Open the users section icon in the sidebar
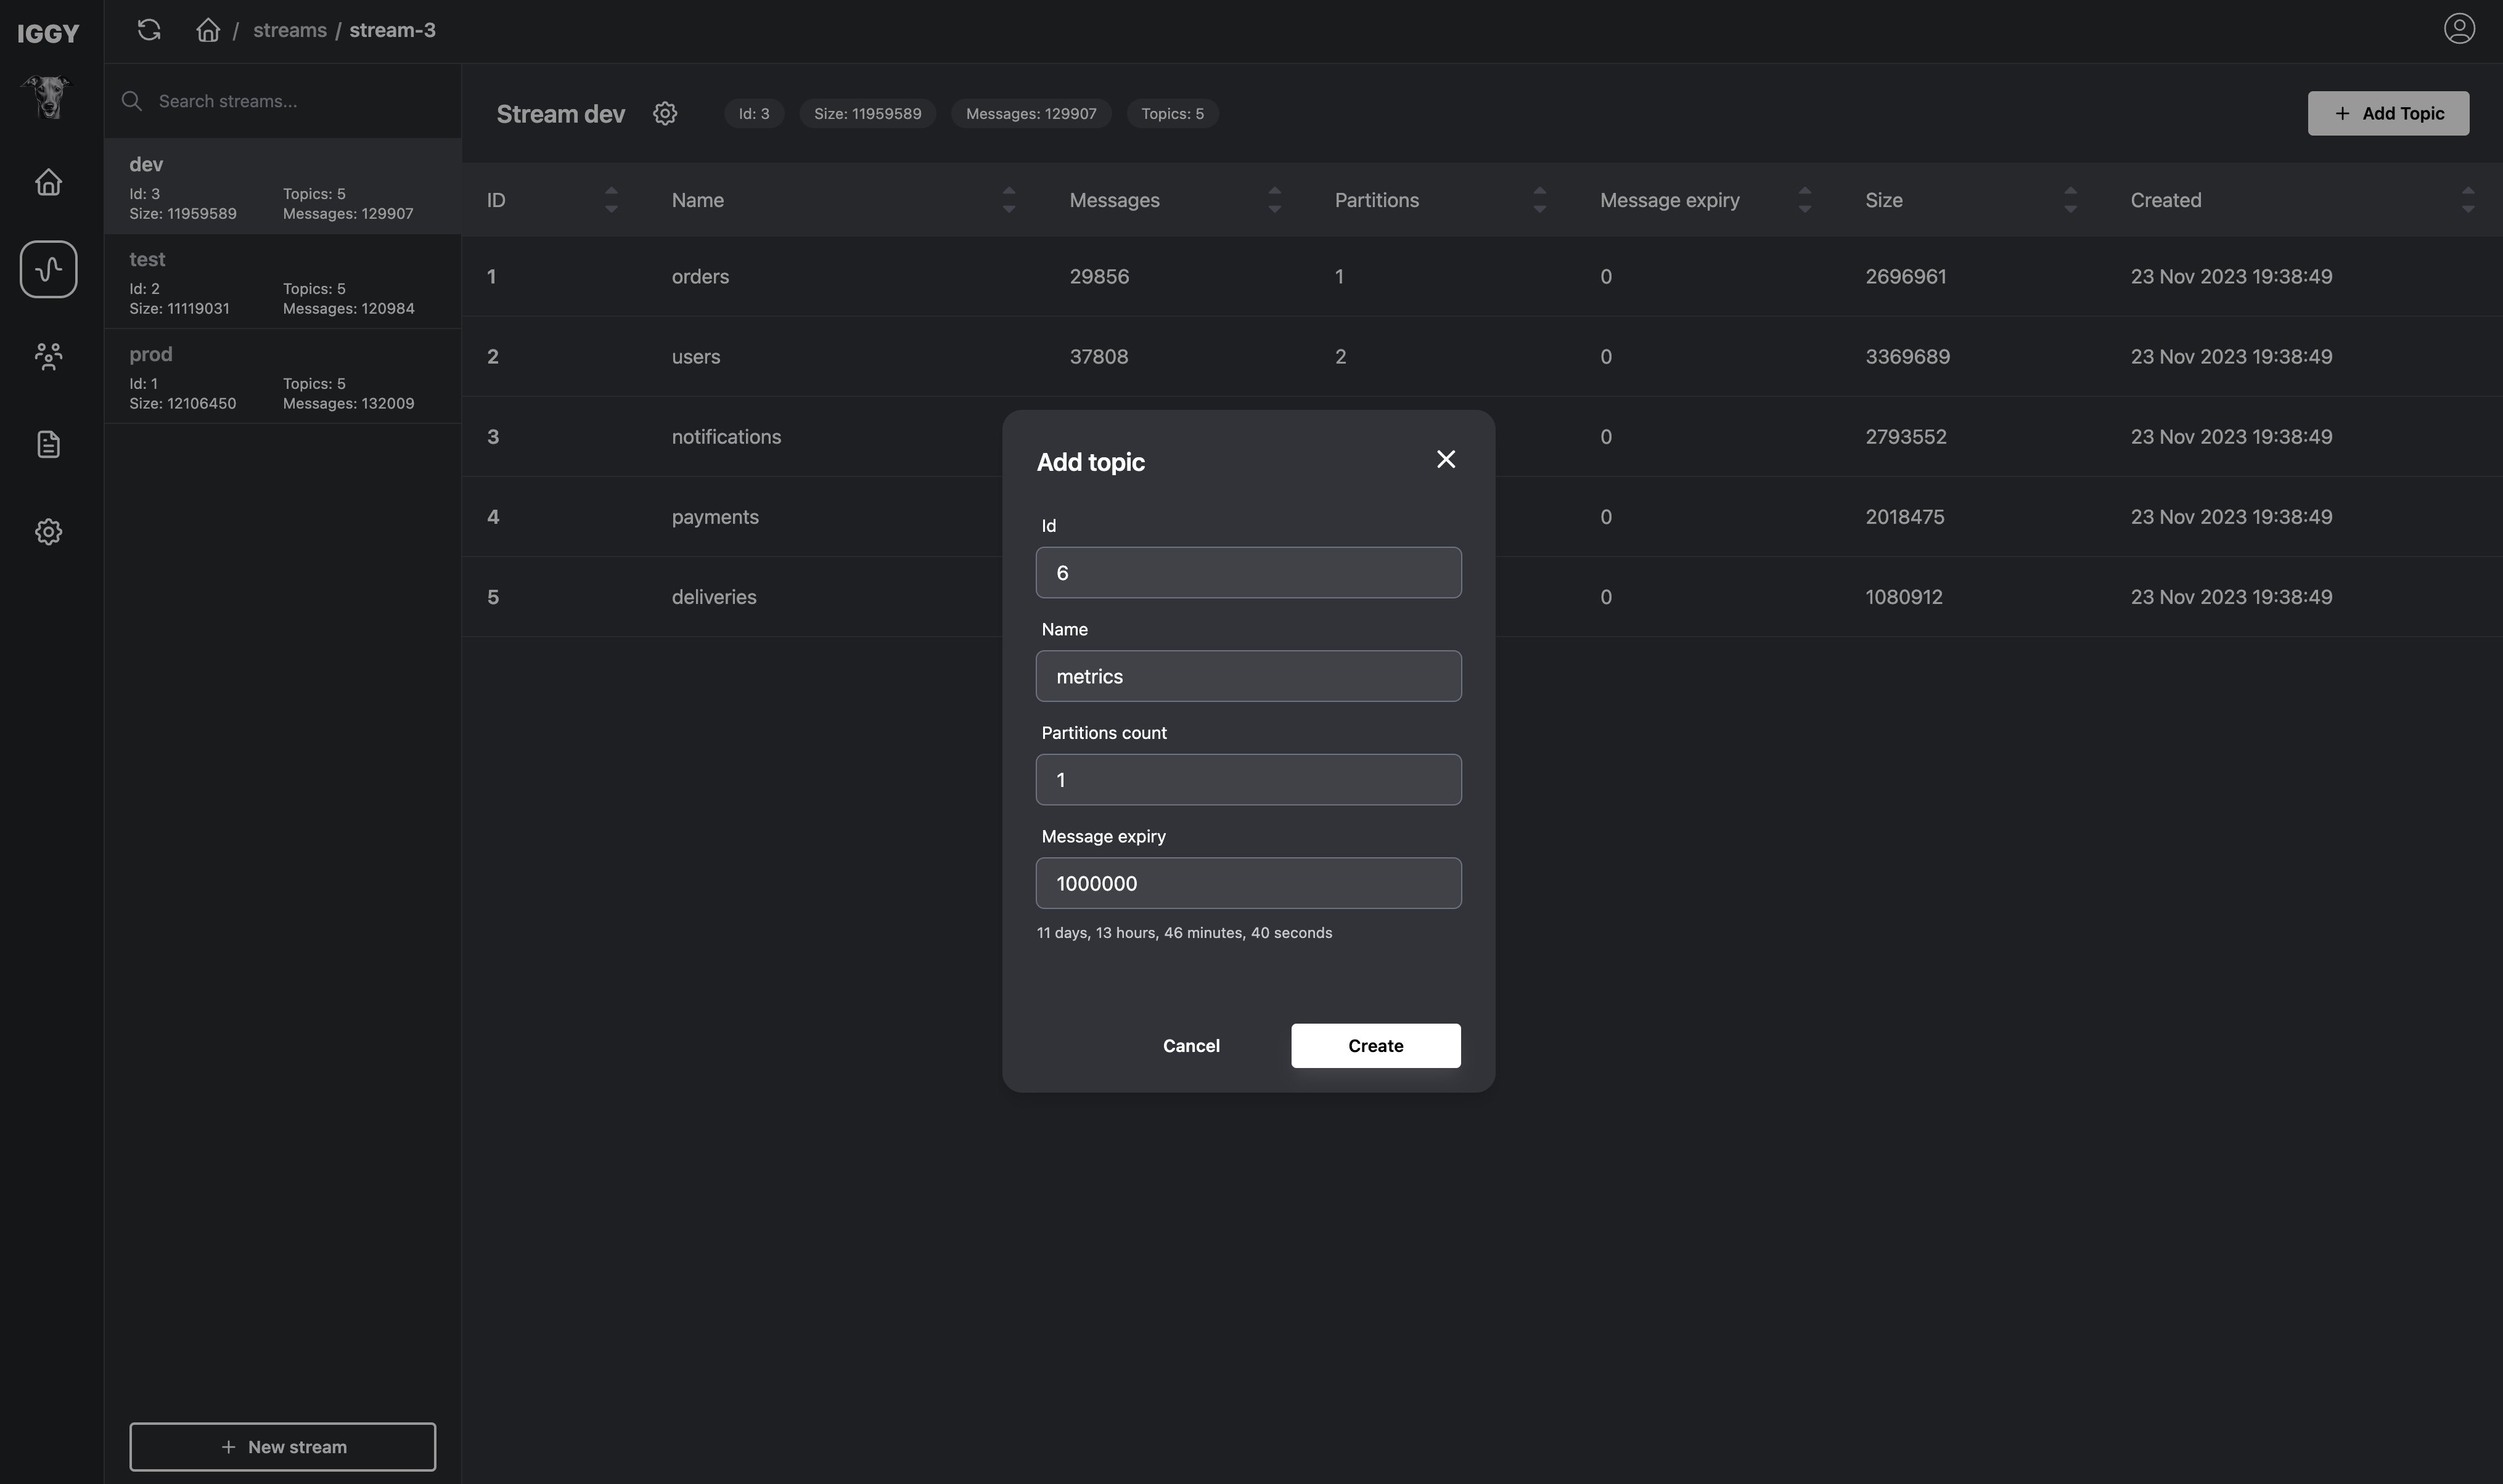Viewport: 2503px width, 1484px height. coord(48,356)
